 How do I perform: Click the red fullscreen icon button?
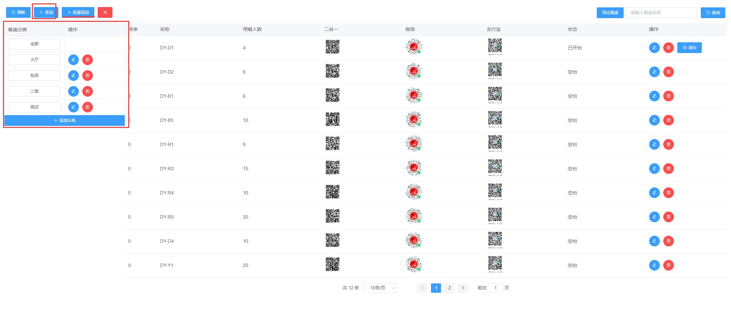pyautogui.click(x=105, y=12)
